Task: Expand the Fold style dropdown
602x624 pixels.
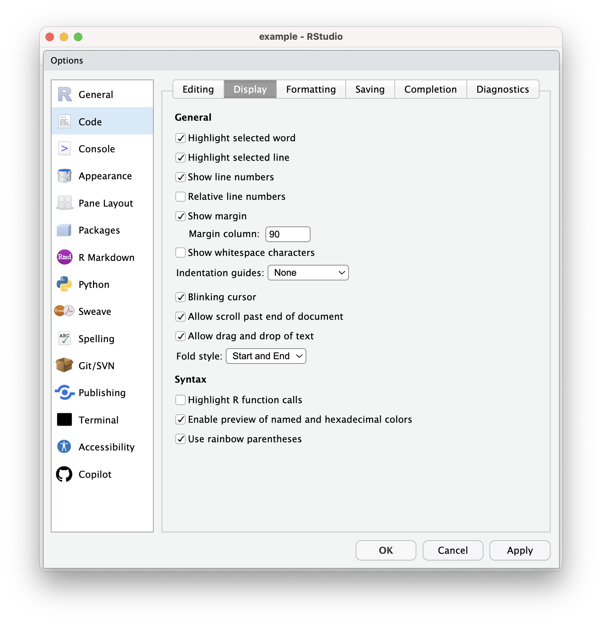Action: pyautogui.click(x=266, y=356)
